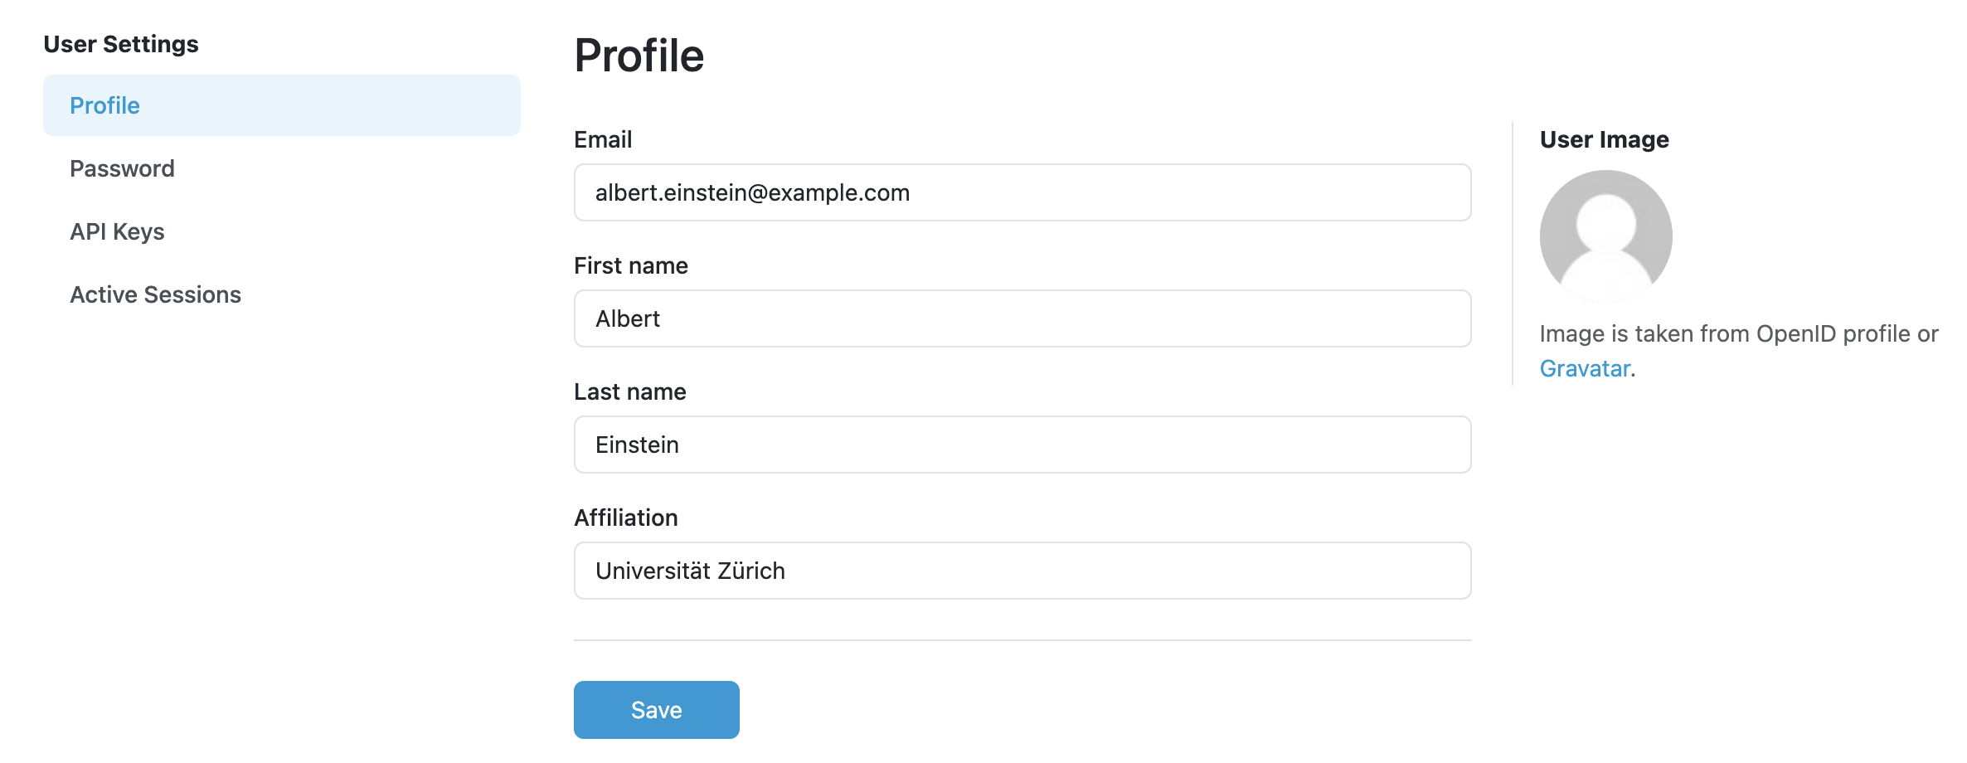
Task: Save the profile changes
Action: [x=656, y=710]
